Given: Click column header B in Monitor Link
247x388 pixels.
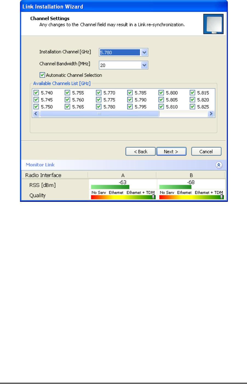Looking at the screenshot, I should point(191,175).
